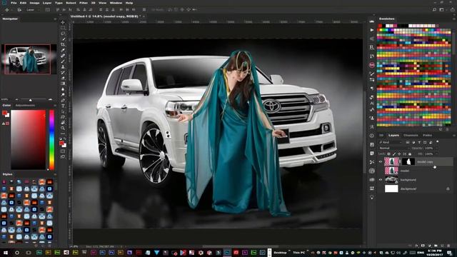Click the vertical hue slider in Color panel

pyautogui.click(x=51, y=140)
